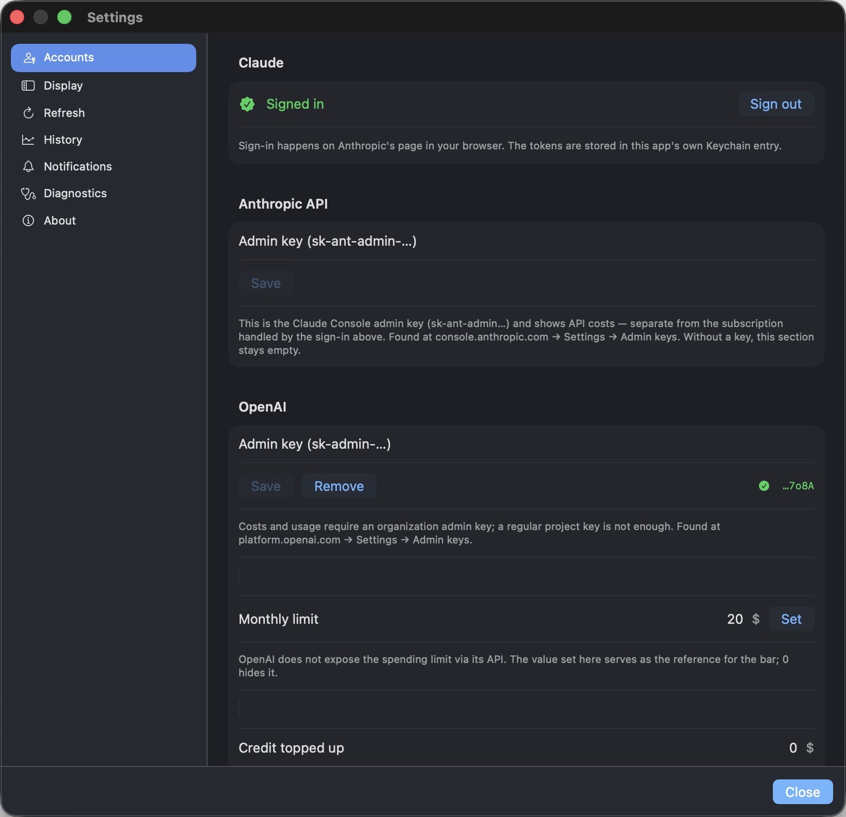Click the green check next to ...7o8A

click(x=764, y=486)
